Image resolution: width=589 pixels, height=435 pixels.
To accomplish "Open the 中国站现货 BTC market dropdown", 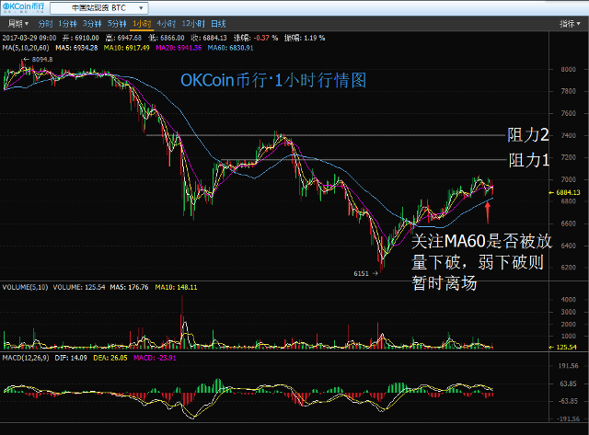I will click(x=99, y=8).
